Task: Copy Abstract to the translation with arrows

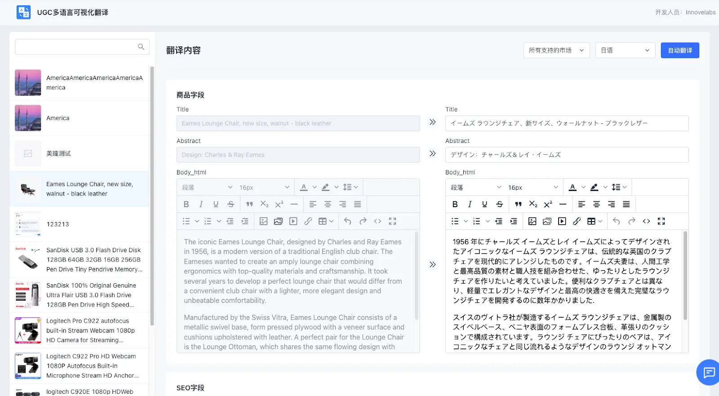Action: (432, 154)
